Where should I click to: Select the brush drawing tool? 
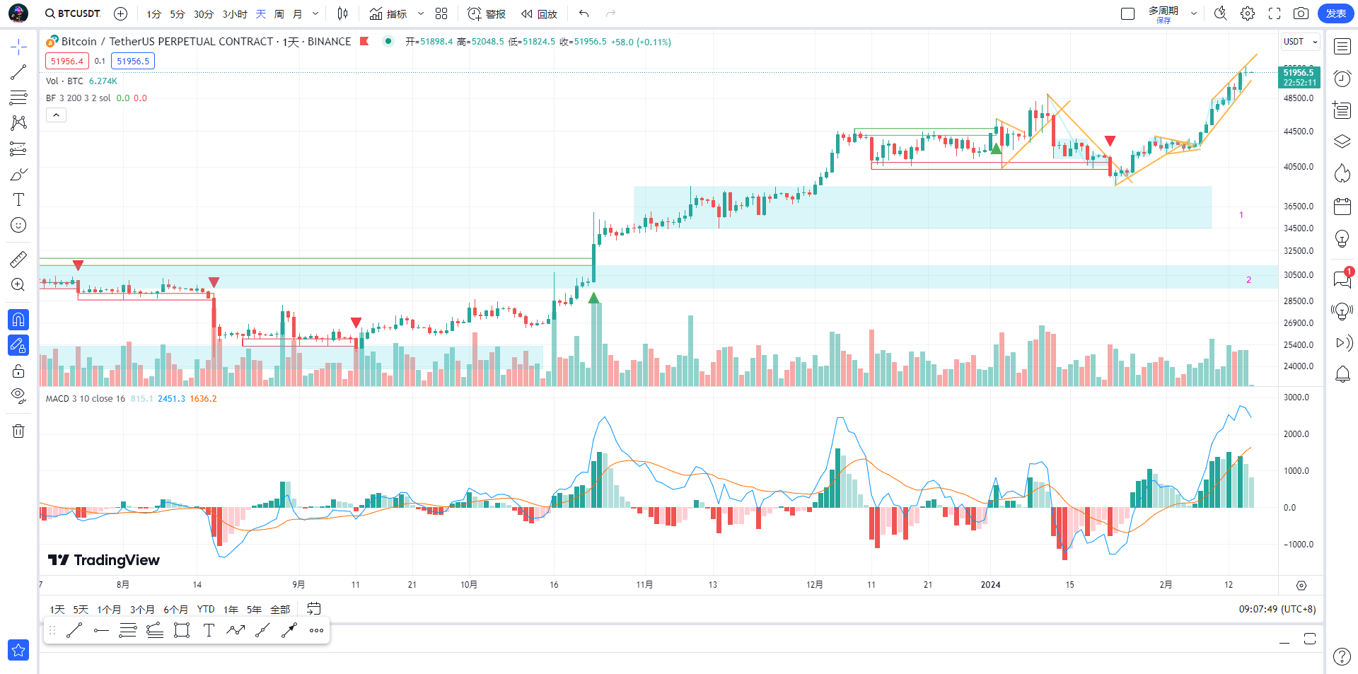pyautogui.click(x=18, y=174)
